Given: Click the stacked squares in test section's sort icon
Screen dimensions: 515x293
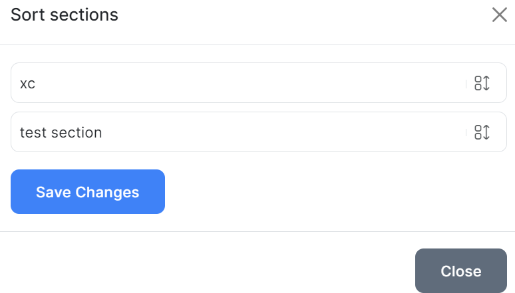Looking at the screenshot, I should (x=478, y=132).
